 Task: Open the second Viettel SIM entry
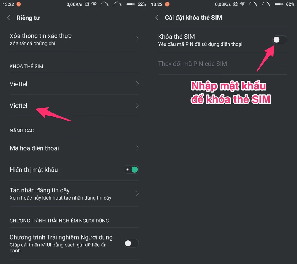(x=18, y=105)
